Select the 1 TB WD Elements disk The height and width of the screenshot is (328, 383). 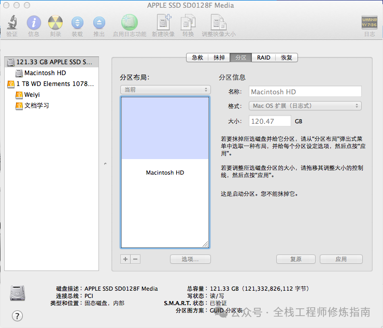[51, 84]
